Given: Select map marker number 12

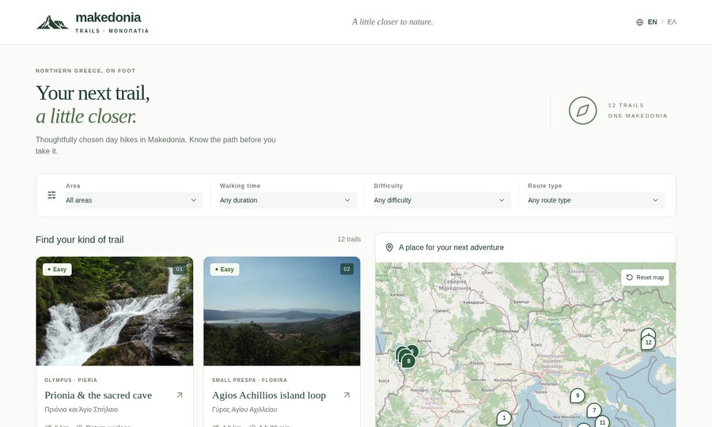Looking at the screenshot, I should pos(648,342).
